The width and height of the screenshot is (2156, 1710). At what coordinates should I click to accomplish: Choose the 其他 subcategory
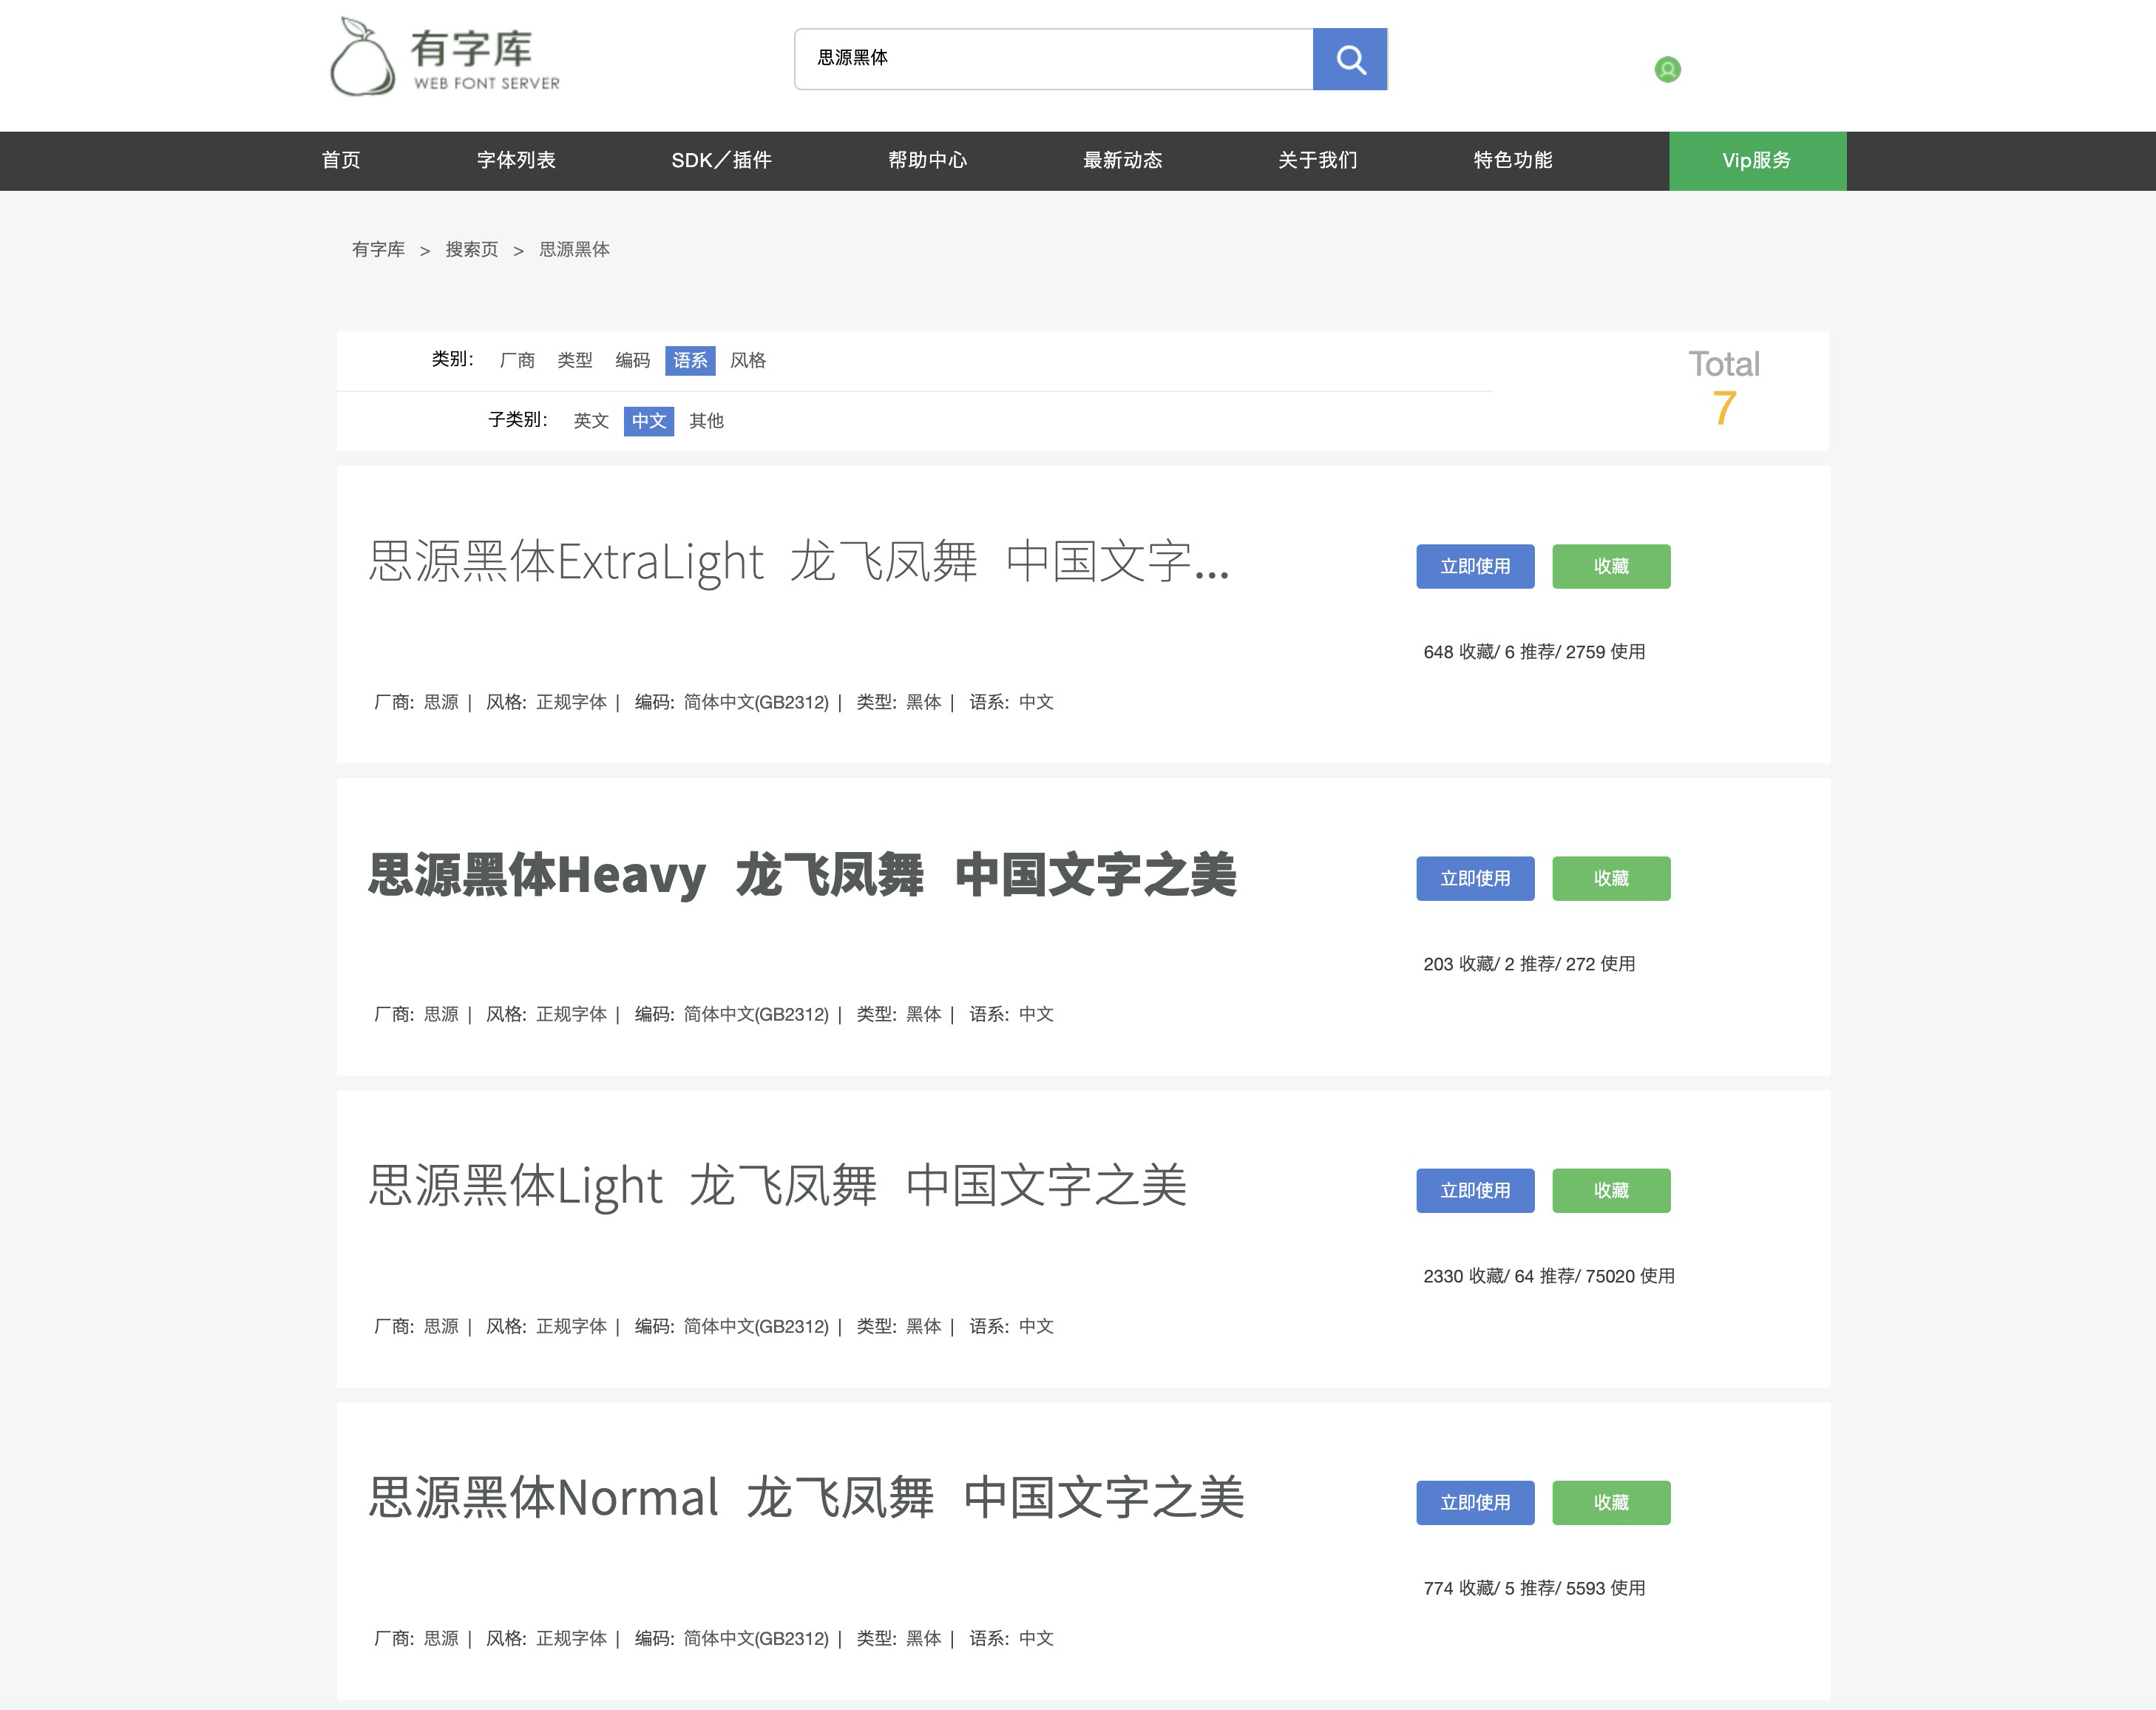(706, 420)
